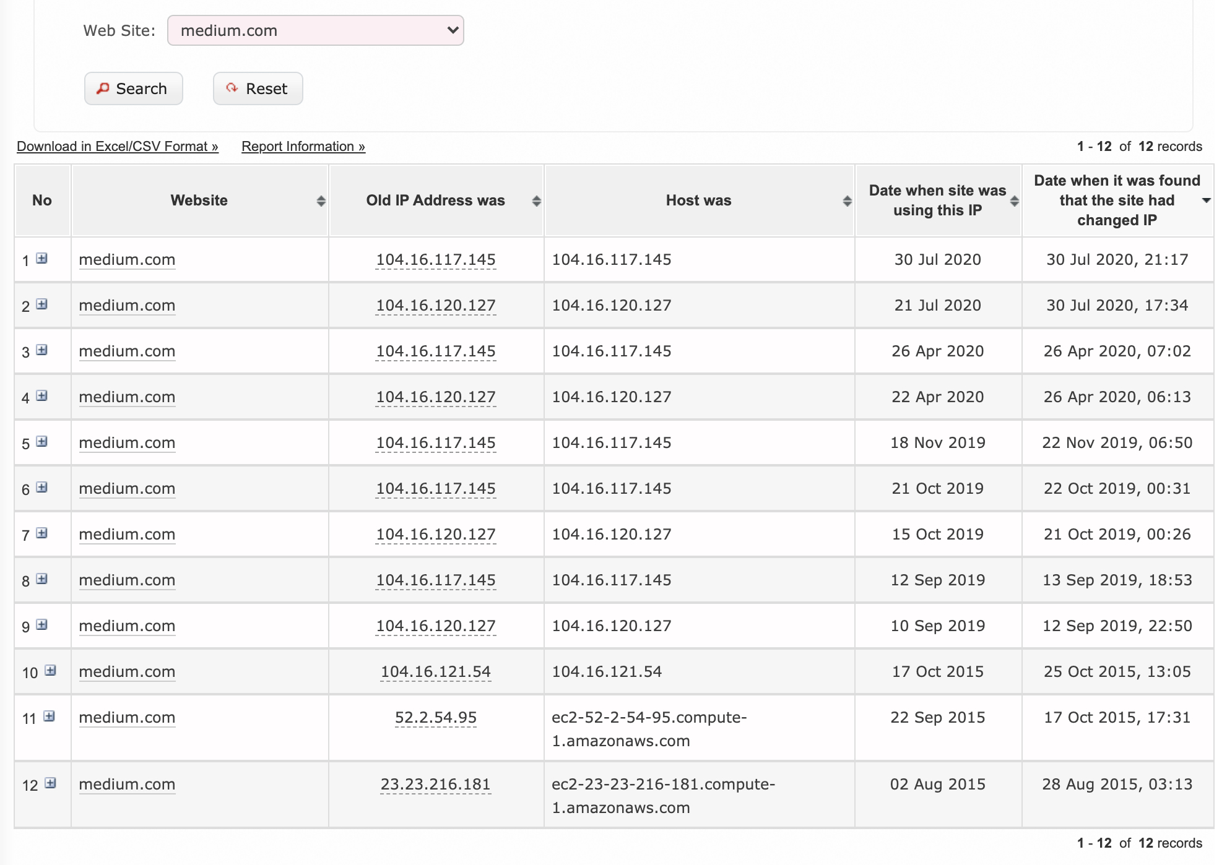Click IP 104.16.117.145 in row 3
This screenshot has width=1227, height=865.
coord(436,351)
